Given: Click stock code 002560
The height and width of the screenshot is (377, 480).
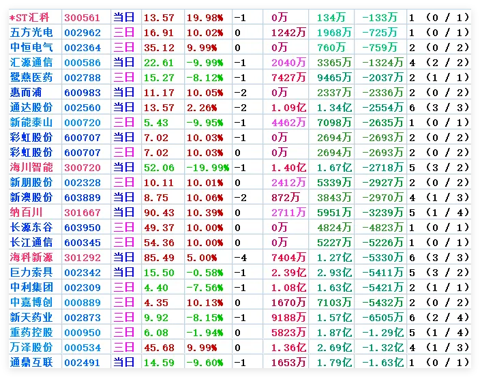Looking at the screenshot, I should click(82, 108).
